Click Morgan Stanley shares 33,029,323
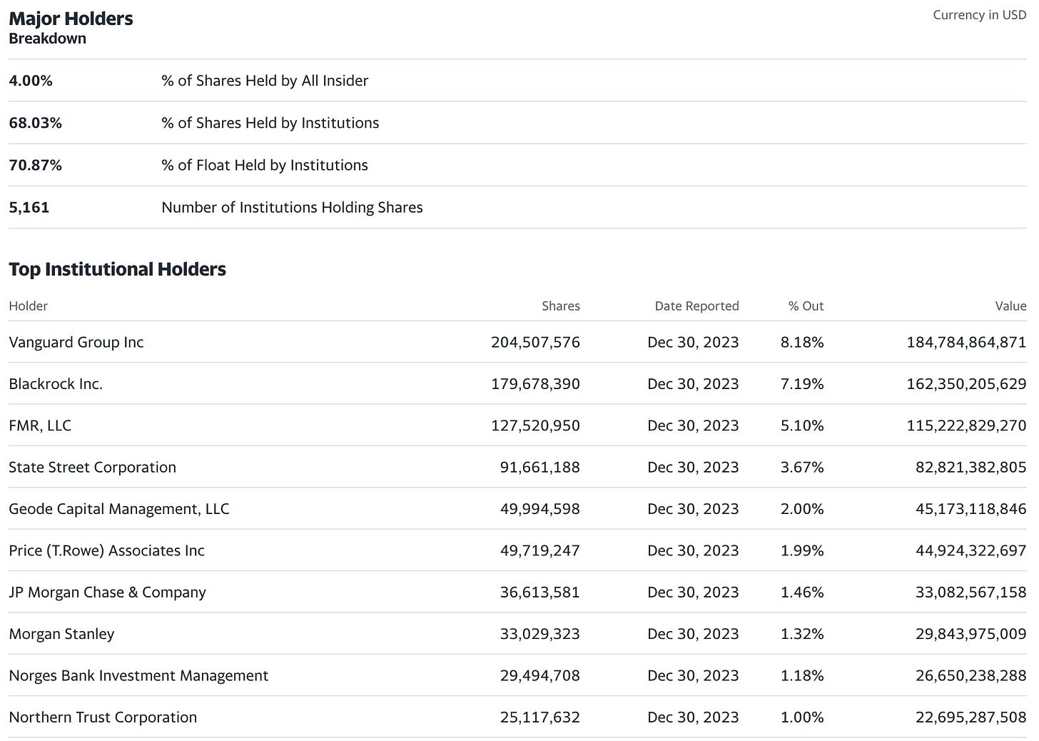 click(x=539, y=634)
